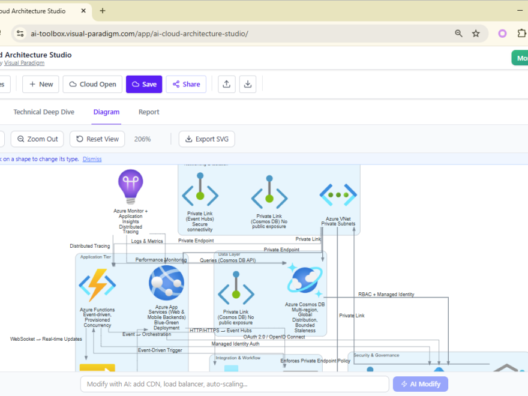Switch to the Technical Deep Dive tab
Screen dimensions: 528x396
44,112
